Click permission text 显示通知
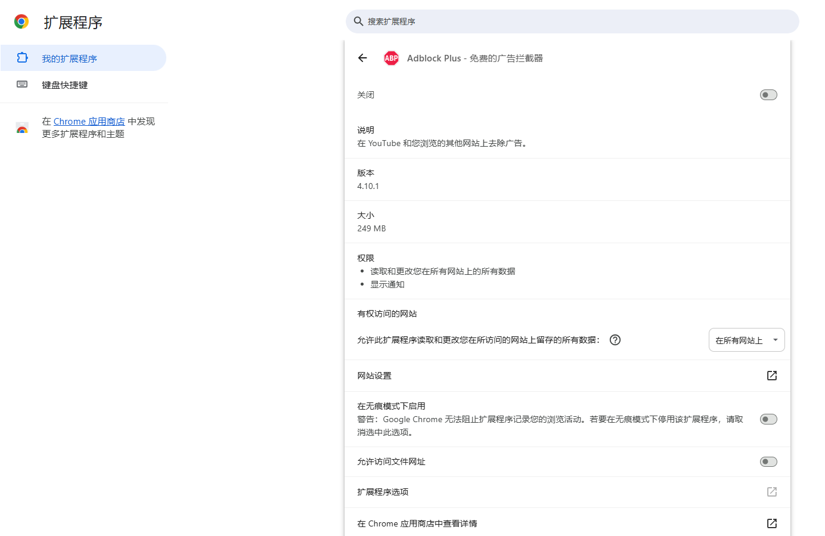The width and height of the screenshot is (825, 536). tap(387, 284)
